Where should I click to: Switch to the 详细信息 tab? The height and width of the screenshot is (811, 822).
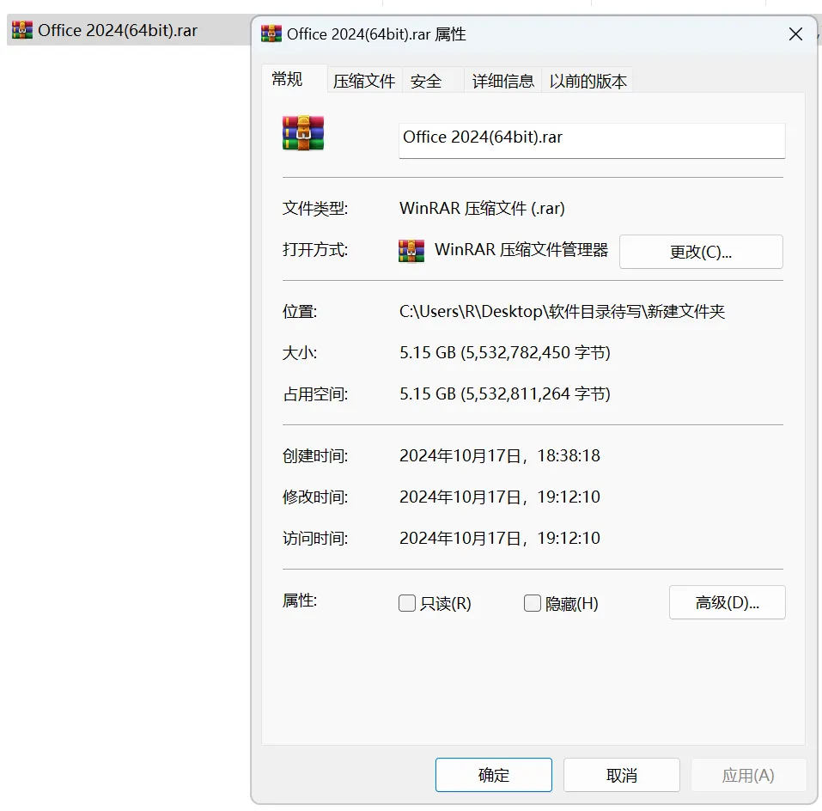click(502, 82)
